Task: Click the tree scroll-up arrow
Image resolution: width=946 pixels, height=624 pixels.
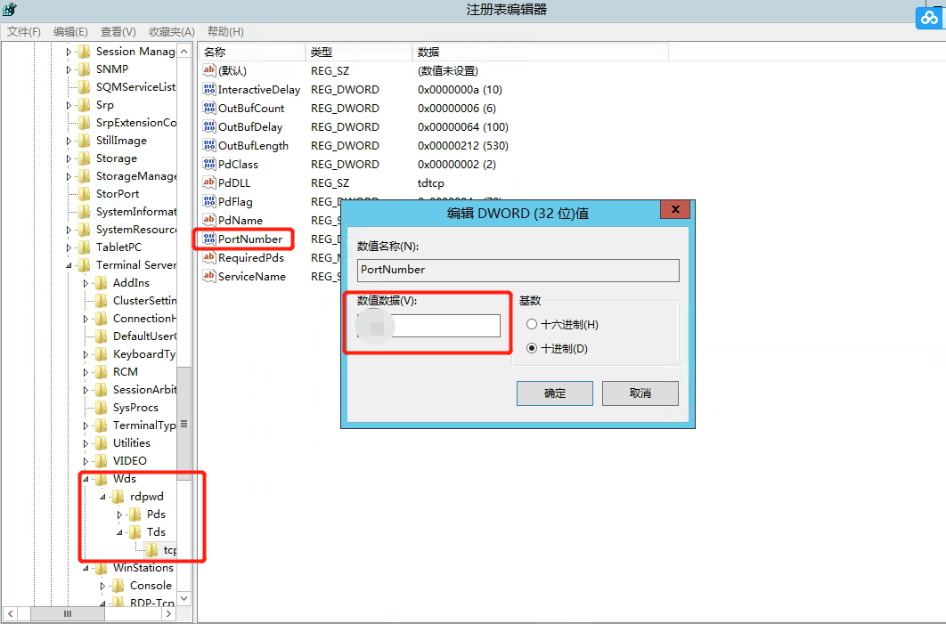Action: tap(184, 52)
